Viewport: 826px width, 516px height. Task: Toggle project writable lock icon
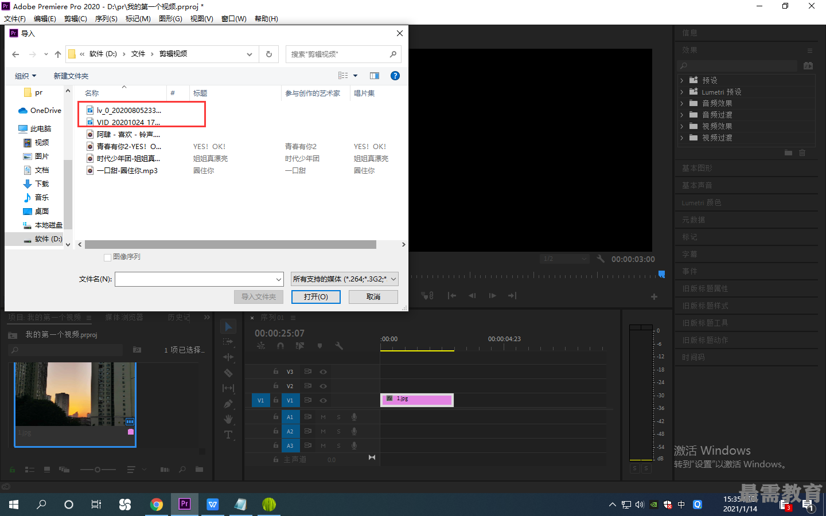12,470
